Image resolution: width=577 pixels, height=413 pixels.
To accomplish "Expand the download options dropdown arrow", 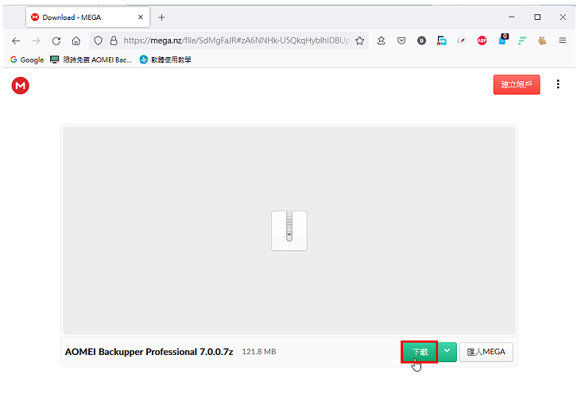I will tap(447, 352).
